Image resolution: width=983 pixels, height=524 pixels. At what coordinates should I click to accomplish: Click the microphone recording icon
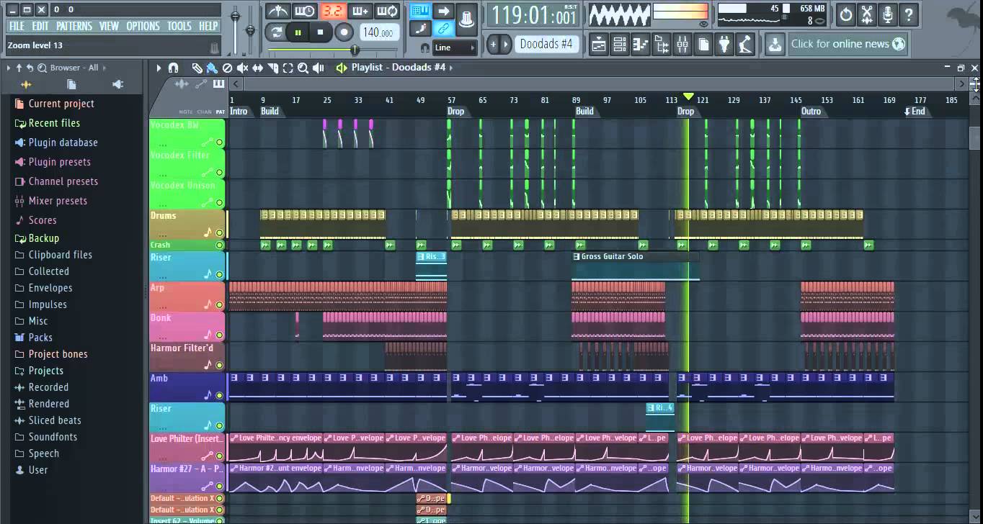(888, 14)
